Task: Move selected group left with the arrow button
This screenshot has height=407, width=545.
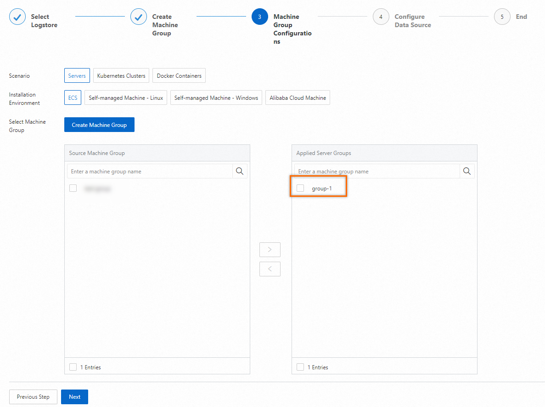Action: [270, 269]
